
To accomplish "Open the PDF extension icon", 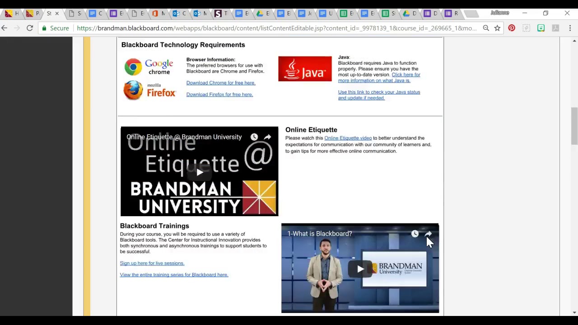I will (555, 28).
